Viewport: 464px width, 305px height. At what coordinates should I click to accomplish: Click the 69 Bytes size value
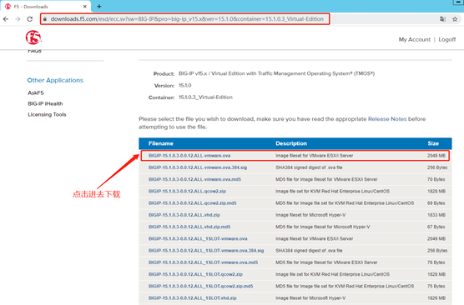tap(436, 203)
